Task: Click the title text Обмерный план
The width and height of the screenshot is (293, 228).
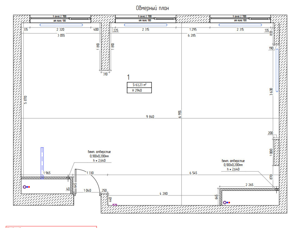Action: pyautogui.click(x=152, y=8)
